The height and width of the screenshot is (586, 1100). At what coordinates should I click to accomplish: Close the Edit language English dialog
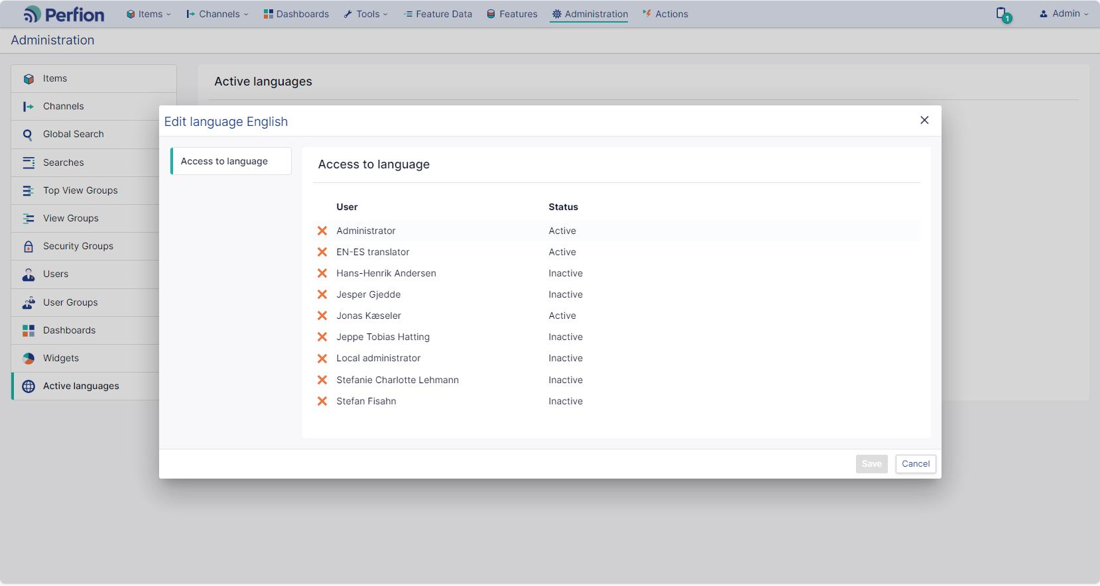924,120
